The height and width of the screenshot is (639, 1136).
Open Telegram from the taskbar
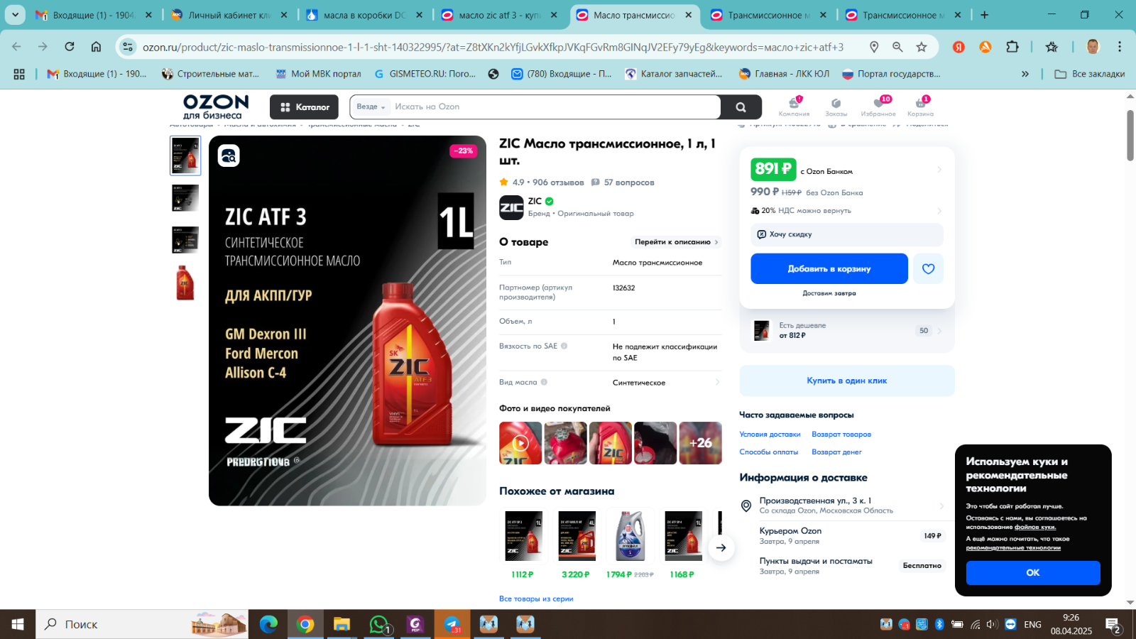(452, 625)
